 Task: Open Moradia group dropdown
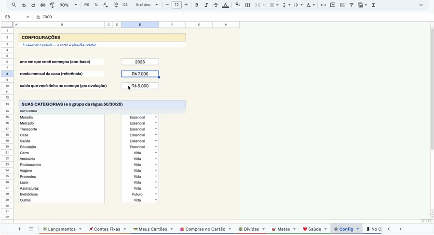coord(156,117)
